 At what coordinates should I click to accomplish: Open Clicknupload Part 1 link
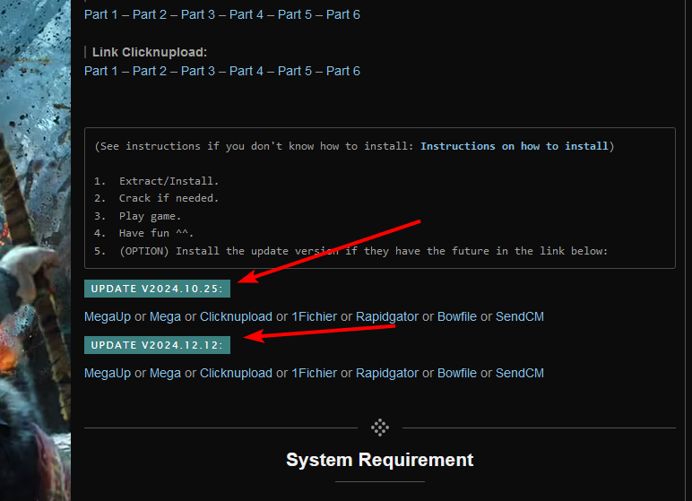click(x=101, y=71)
